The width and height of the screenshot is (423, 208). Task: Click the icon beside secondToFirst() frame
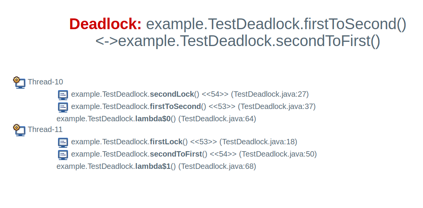[x=63, y=155]
